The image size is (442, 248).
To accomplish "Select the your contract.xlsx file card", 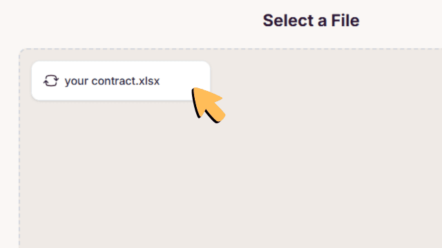I will coord(121,81).
